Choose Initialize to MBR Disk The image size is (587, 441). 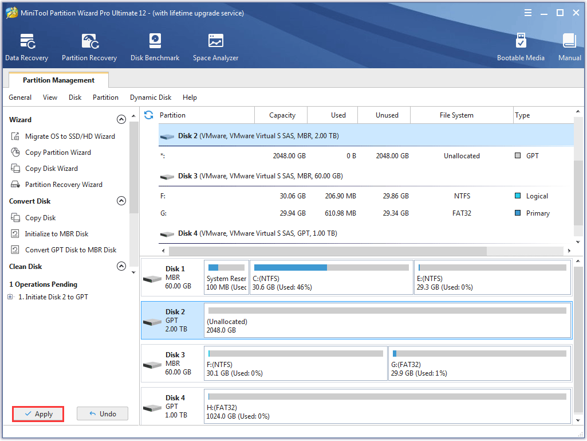(56, 234)
